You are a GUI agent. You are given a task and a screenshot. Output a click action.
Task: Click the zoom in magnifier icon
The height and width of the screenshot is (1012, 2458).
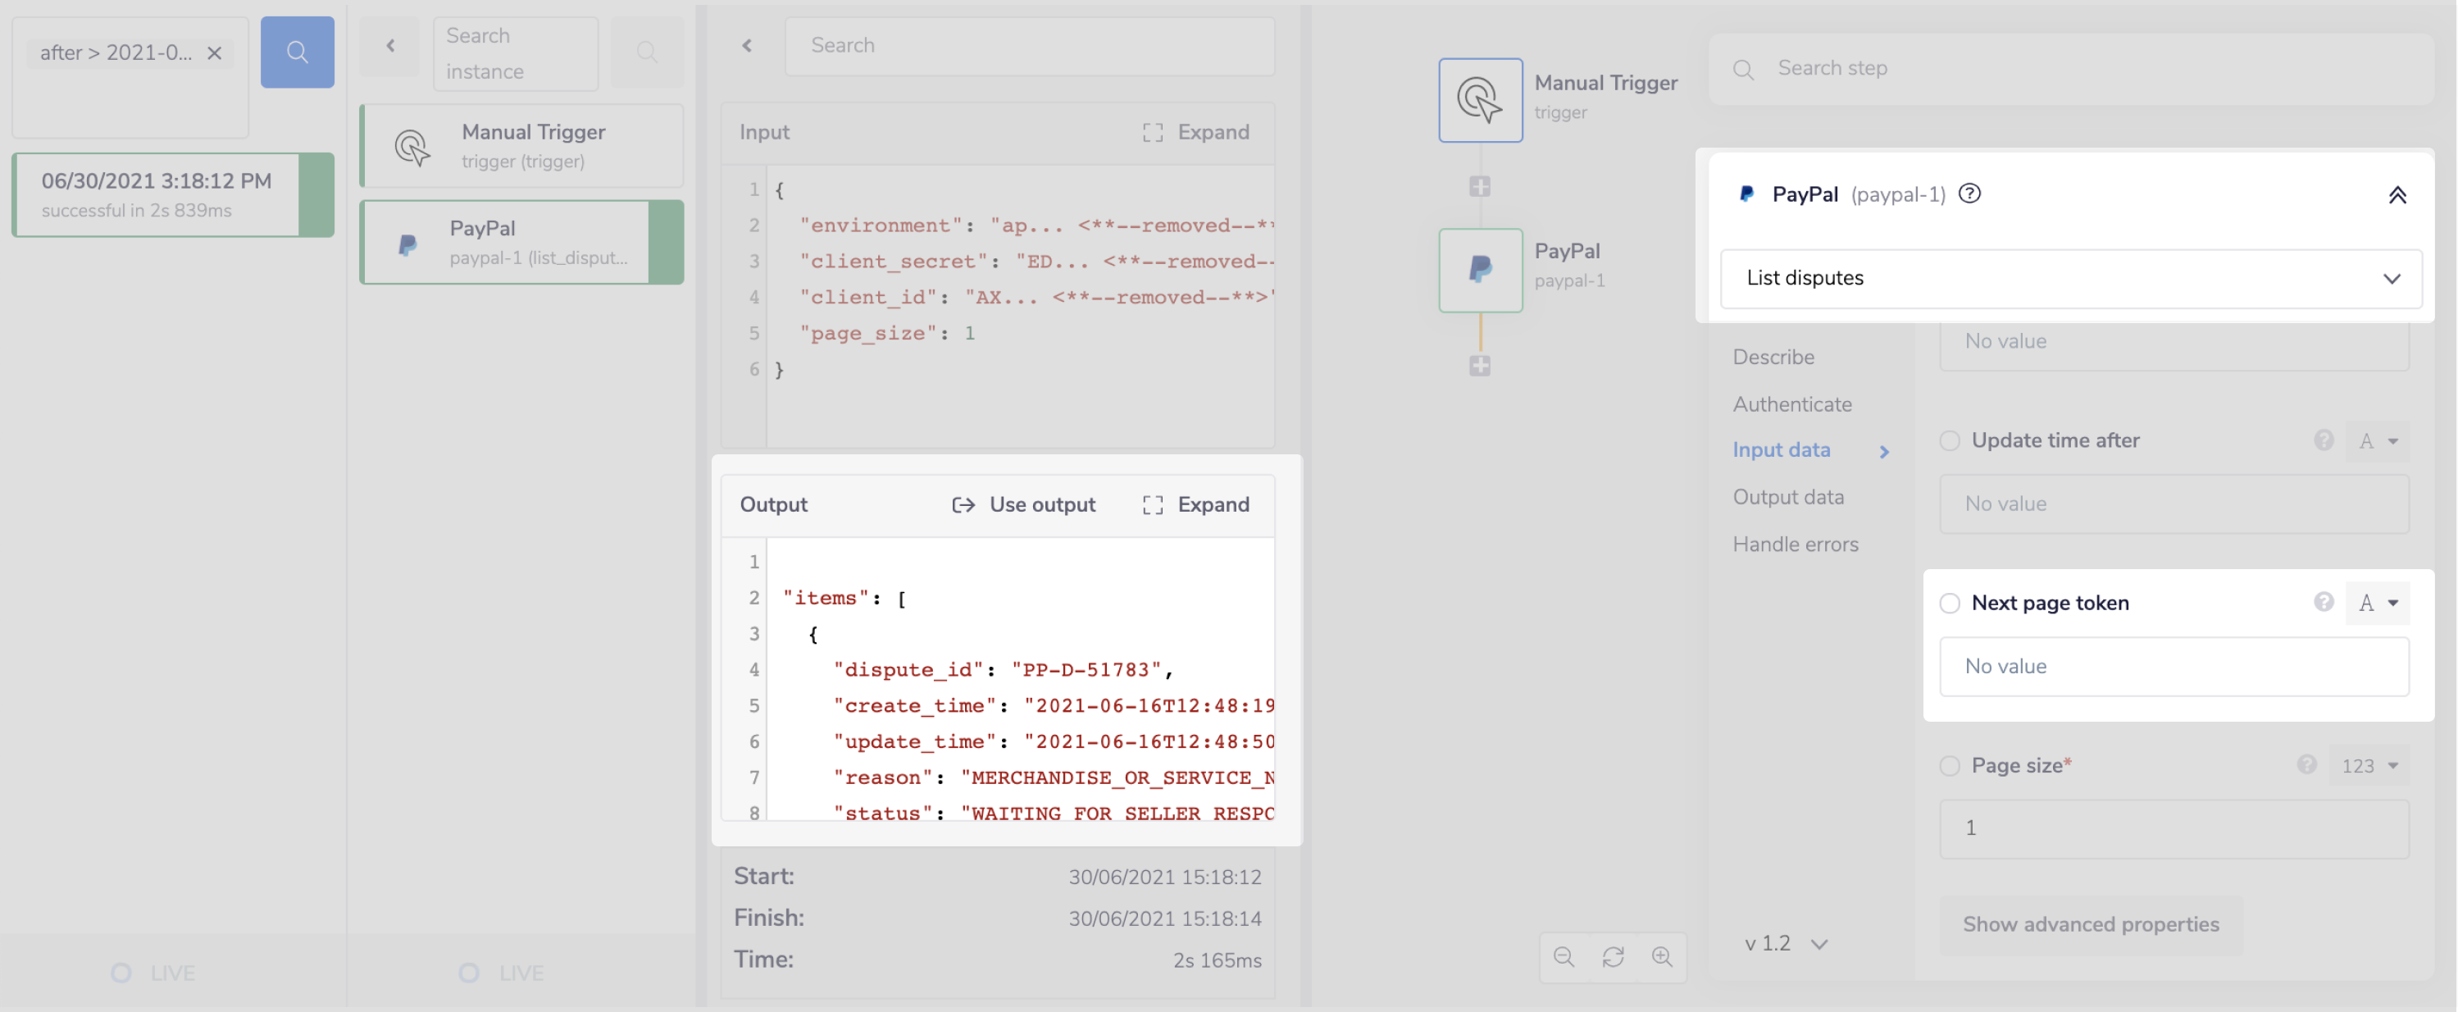pyautogui.click(x=1661, y=956)
